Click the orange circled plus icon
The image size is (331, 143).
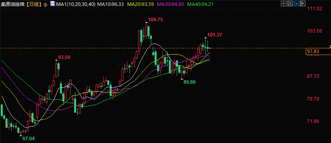pyautogui.click(x=45, y=5)
